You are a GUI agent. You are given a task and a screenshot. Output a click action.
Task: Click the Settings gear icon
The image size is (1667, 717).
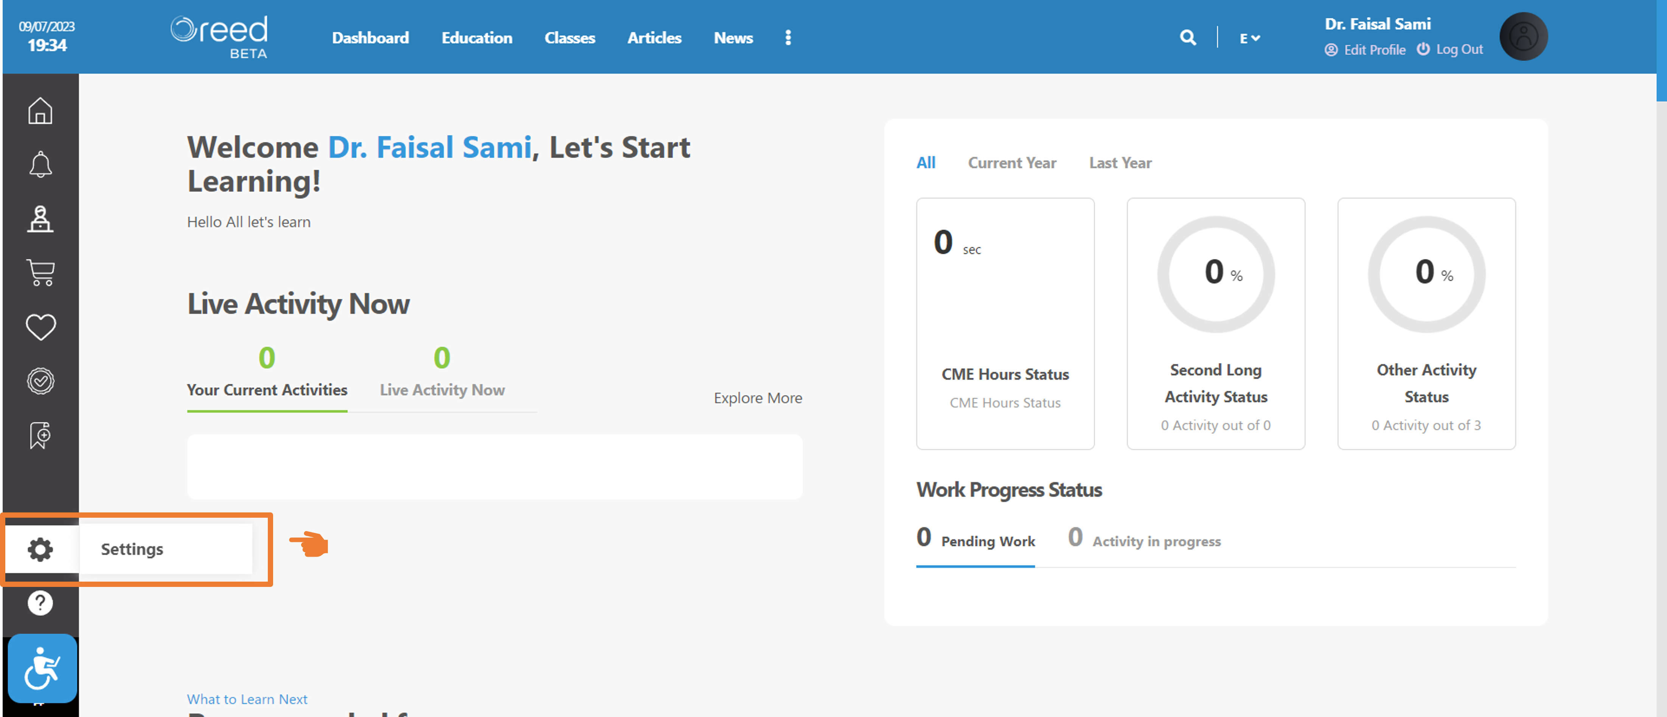(40, 549)
